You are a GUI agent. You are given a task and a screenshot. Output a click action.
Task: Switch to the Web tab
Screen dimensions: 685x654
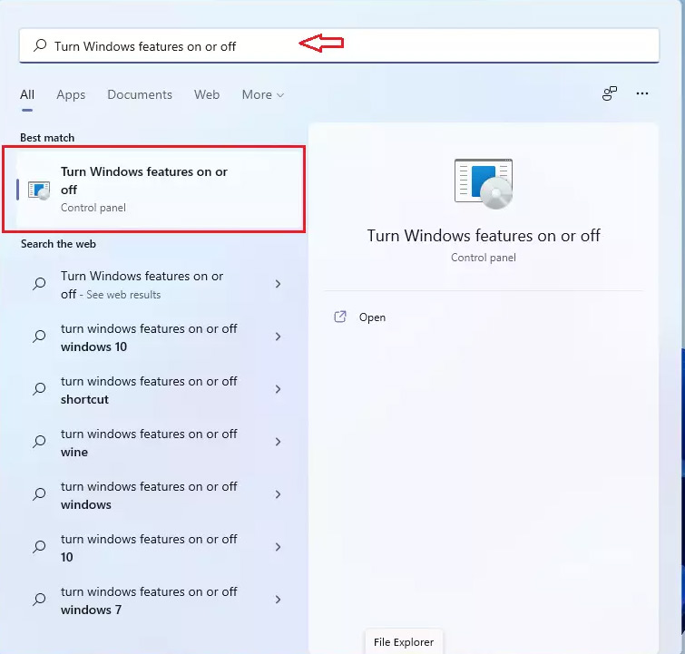(x=207, y=95)
